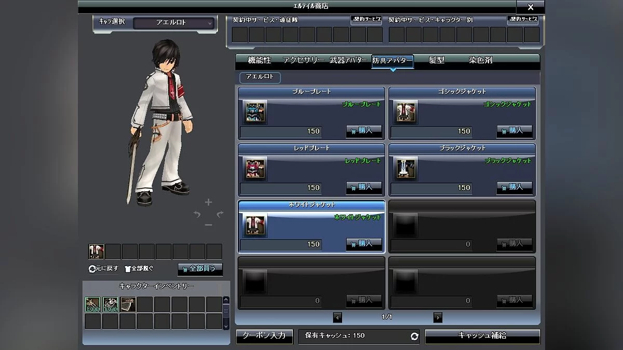The image size is (623, 350).
Task: Select the アエルロト sub-category filter
Action: tap(260, 77)
